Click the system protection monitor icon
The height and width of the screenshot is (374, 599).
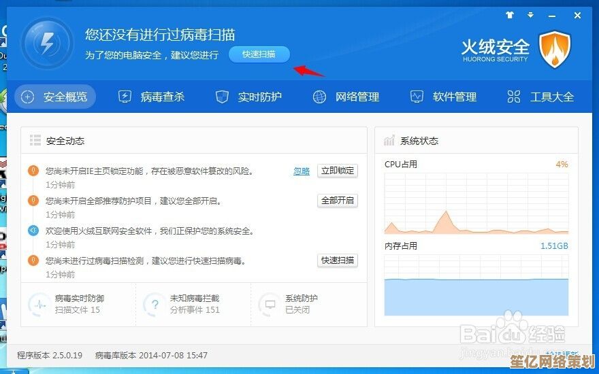tap(270, 304)
